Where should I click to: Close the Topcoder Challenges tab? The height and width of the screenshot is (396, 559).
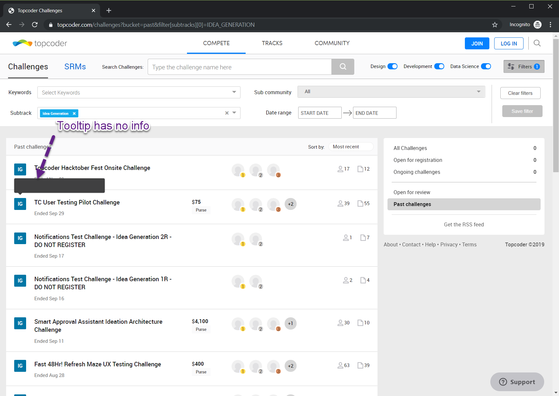coord(93,11)
